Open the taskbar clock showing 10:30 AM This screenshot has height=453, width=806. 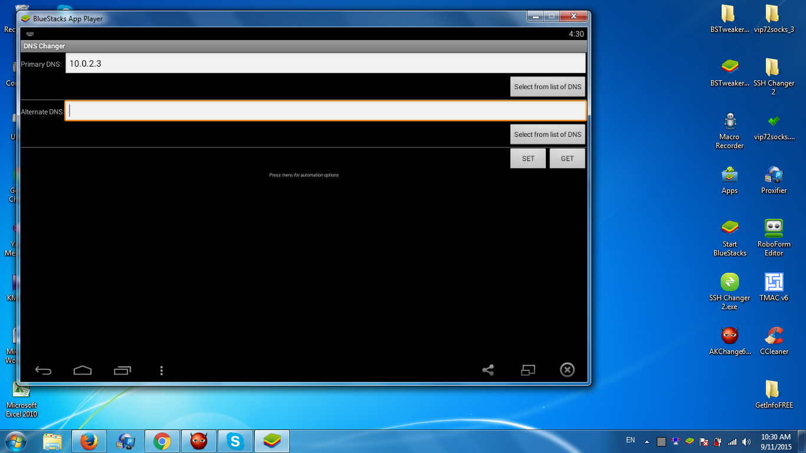[x=776, y=441]
